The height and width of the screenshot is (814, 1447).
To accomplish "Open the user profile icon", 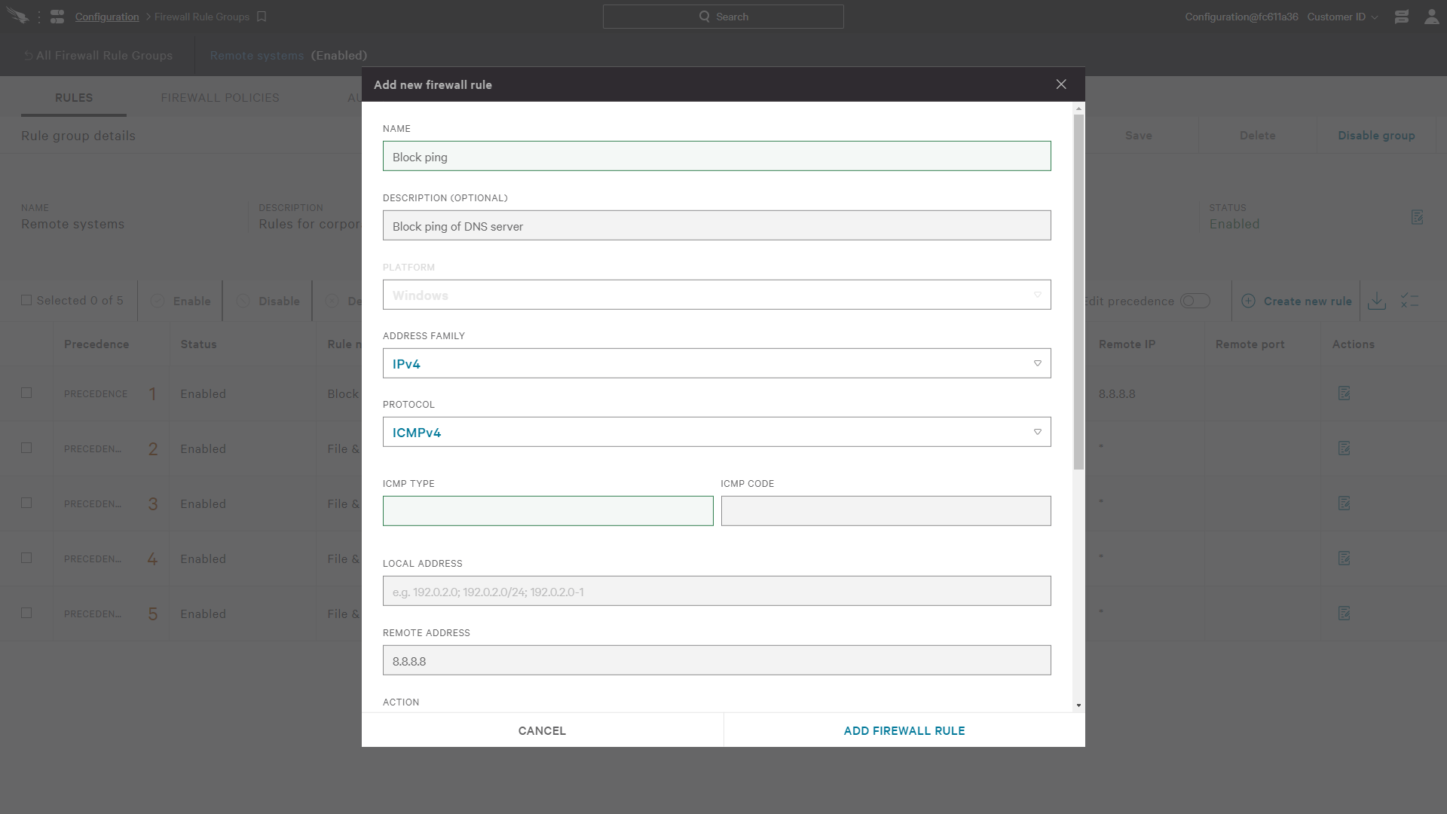I will click(1431, 17).
